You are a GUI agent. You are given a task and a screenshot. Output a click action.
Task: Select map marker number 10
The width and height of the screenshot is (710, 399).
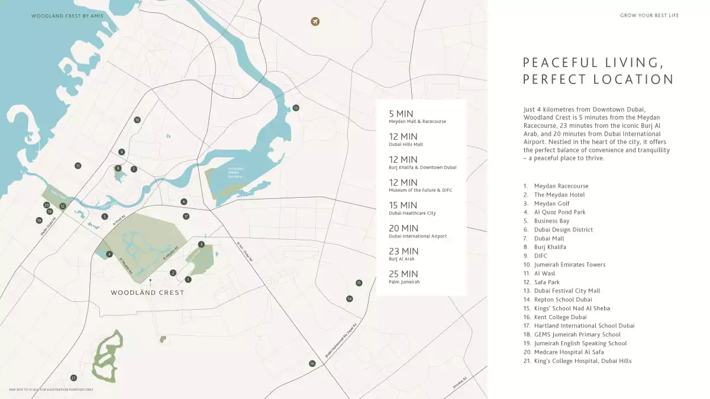pos(137,120)
